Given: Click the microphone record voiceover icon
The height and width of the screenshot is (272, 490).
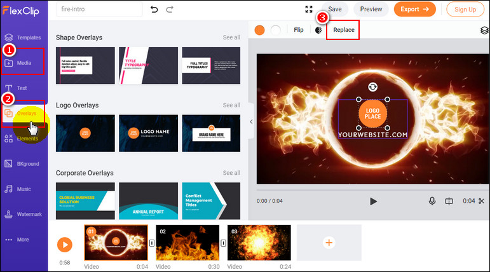Looking at the screenshot, I should coord(432,201).
